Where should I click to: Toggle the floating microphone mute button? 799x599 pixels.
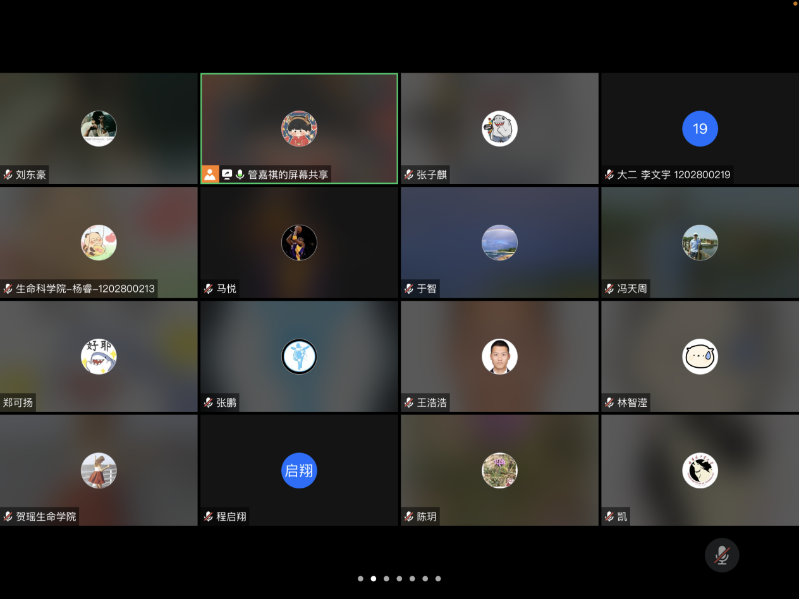(722, 555)
